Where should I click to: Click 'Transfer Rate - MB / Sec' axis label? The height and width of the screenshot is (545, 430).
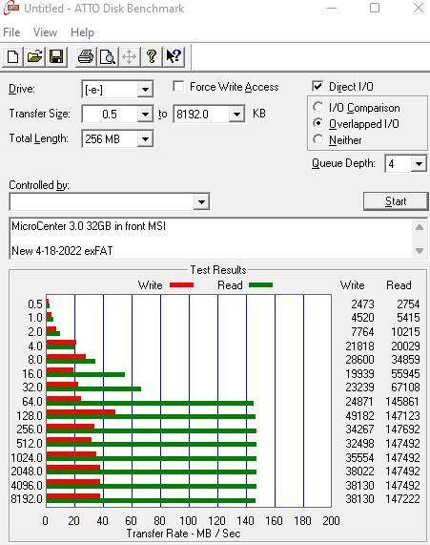coord(184,534)
